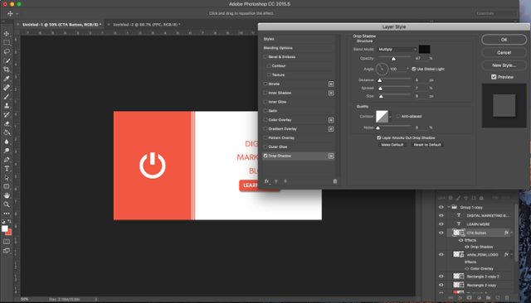The image size is (531, 303).
Task: Enable the Inner Glow checkbox
Action: [265, 102]
